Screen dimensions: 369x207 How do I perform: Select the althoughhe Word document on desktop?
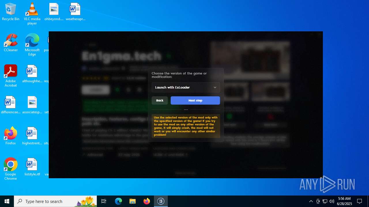(32, 74)
